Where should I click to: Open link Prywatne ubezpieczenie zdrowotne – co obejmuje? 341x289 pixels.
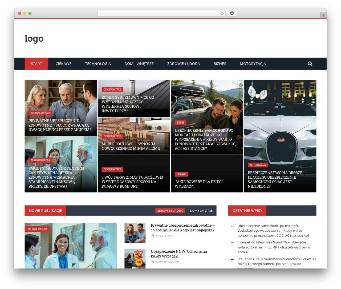coord(183,228)
